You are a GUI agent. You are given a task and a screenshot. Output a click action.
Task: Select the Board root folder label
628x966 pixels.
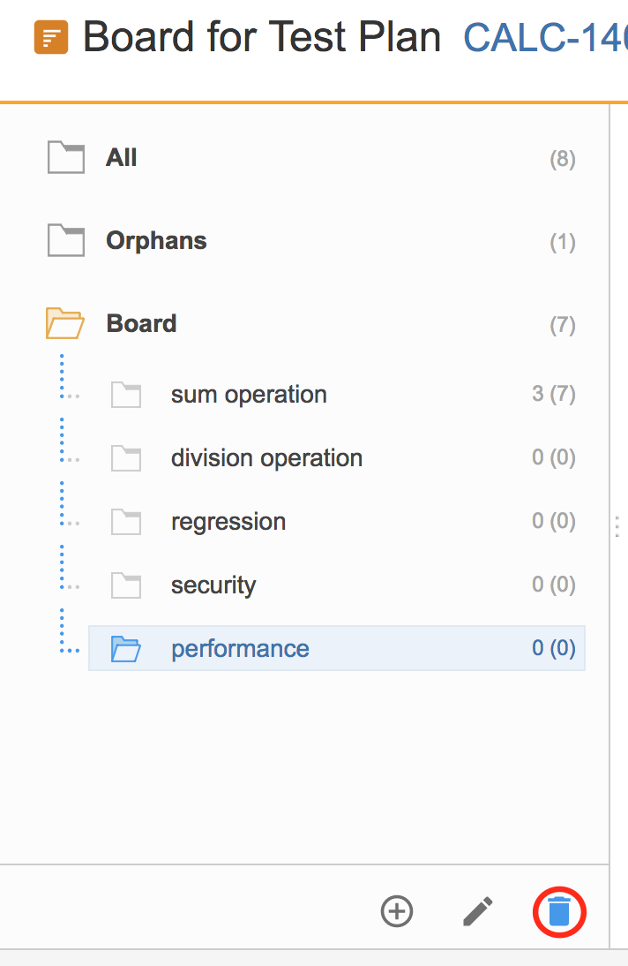coord(141,323)
